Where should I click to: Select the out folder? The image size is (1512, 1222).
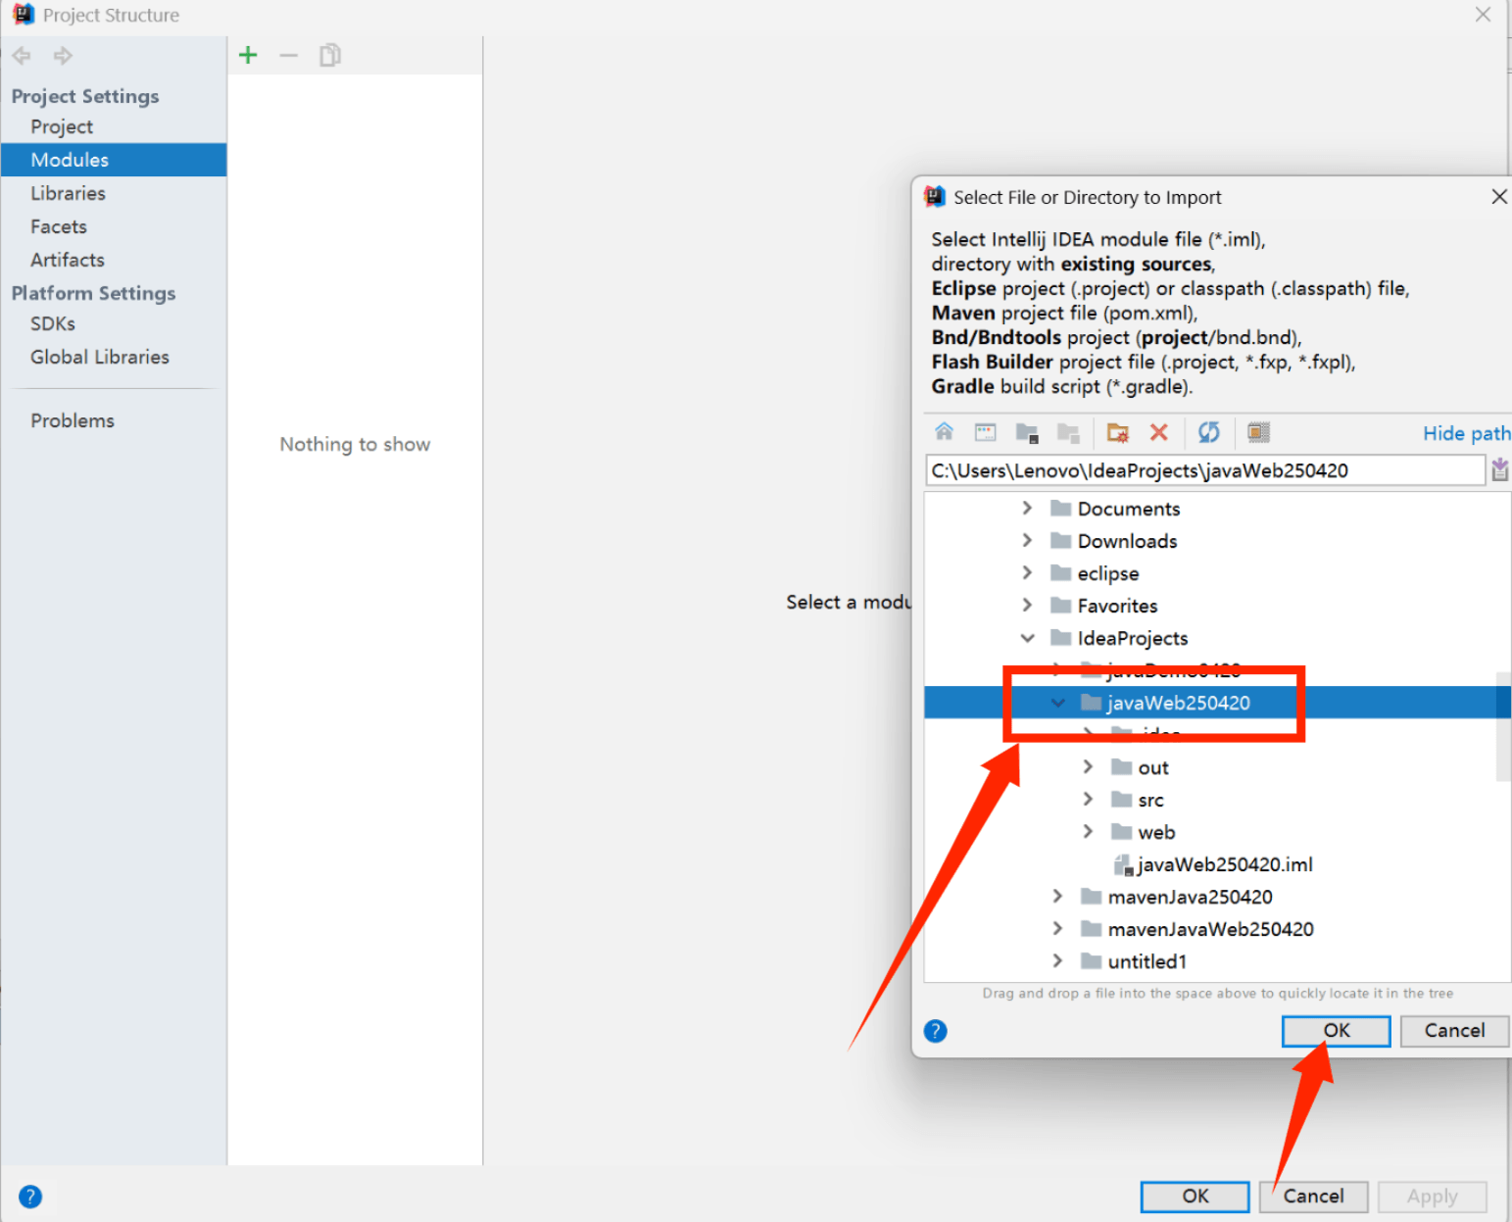pos(1153,767)
